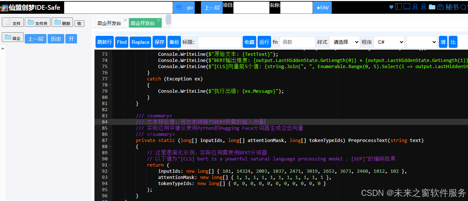Click the top bar 上一层 button

coord(212,8)
